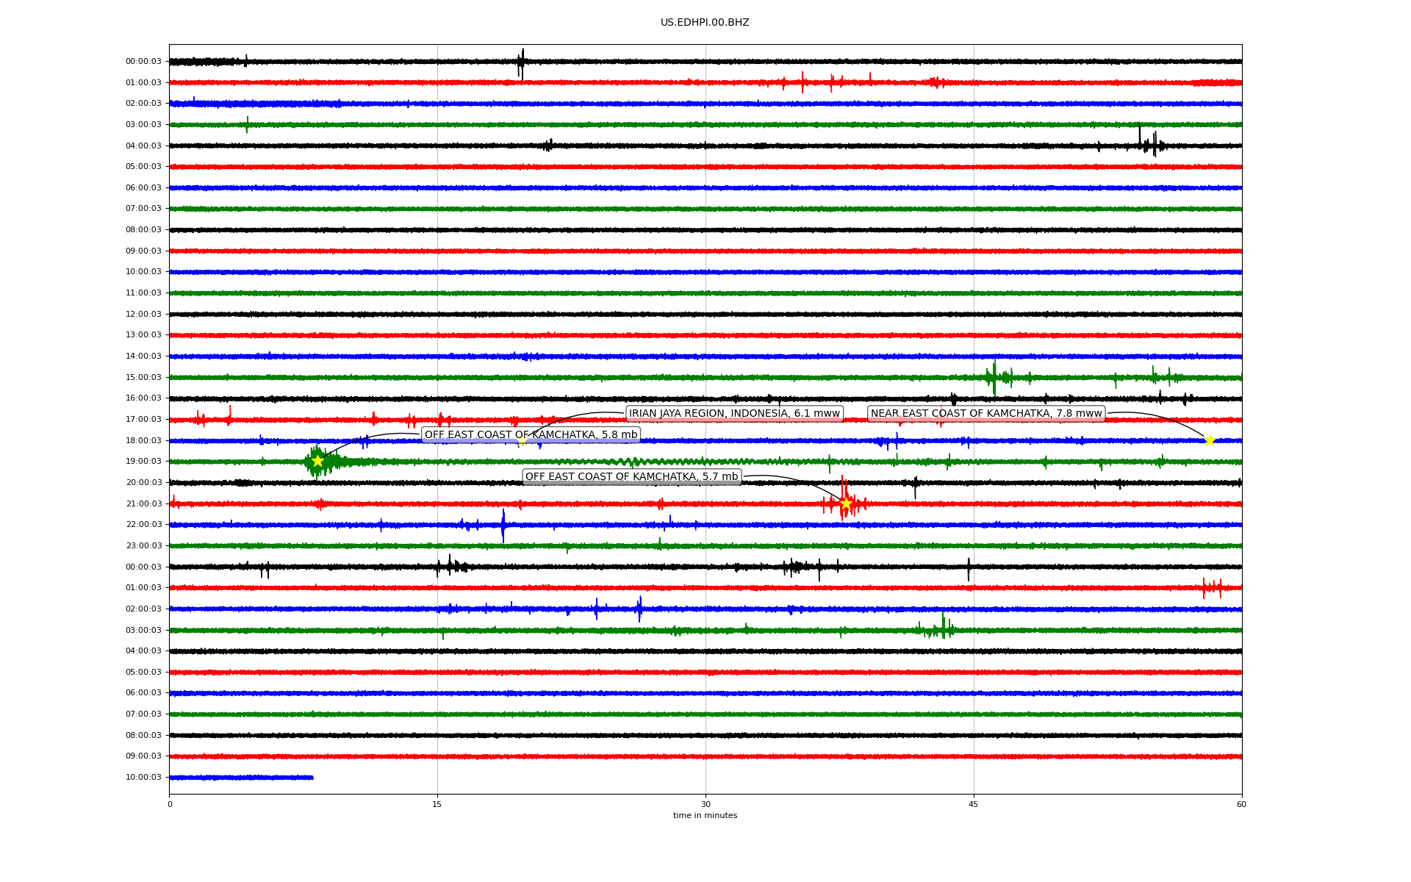Click the US.EDHPI.00.BHZ plot title
This screenshot has width=1411, height=882.
[x=704, y=23]
